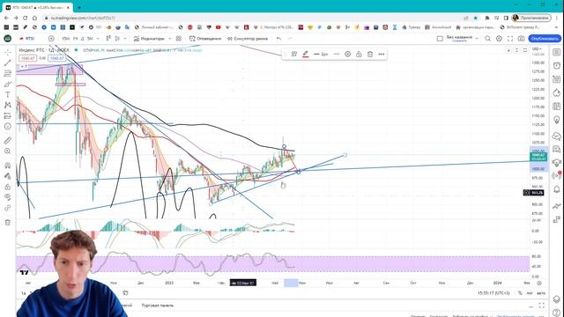This screenshot has width=564, height=317.
Task: Open the emoji icons tool
Action: (x=7, y=126)
